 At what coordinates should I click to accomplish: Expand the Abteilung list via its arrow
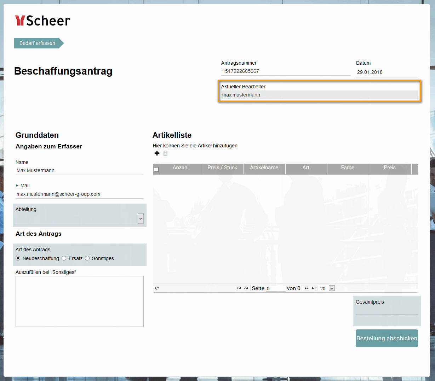point(141,218)
